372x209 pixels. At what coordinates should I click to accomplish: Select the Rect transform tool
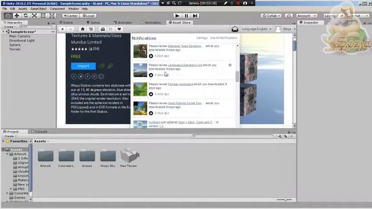coord(43,16)
